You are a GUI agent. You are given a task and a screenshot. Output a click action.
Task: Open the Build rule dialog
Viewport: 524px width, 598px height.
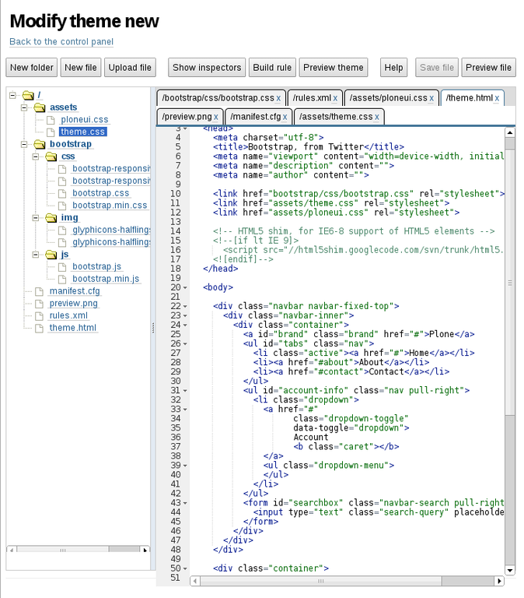click(x=272, y=68)
